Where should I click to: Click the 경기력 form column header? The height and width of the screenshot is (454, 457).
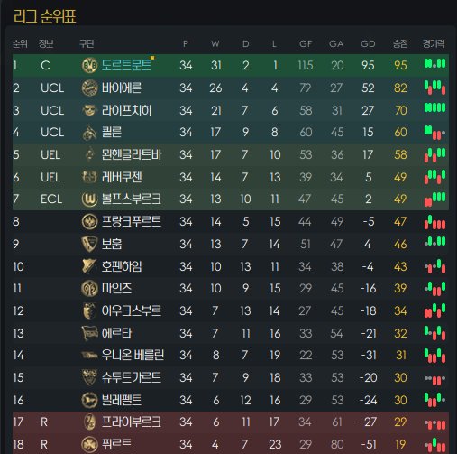[x=434, y=43]
